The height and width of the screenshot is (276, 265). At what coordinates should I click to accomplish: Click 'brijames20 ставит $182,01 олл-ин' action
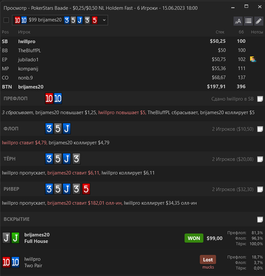[x=85, y=203]
